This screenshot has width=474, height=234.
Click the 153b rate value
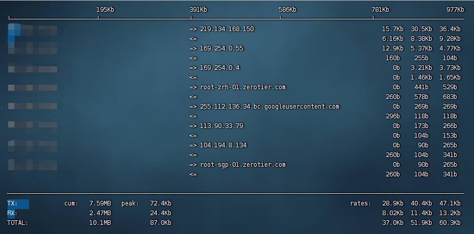pyautogui.click(x=450, y=136)
